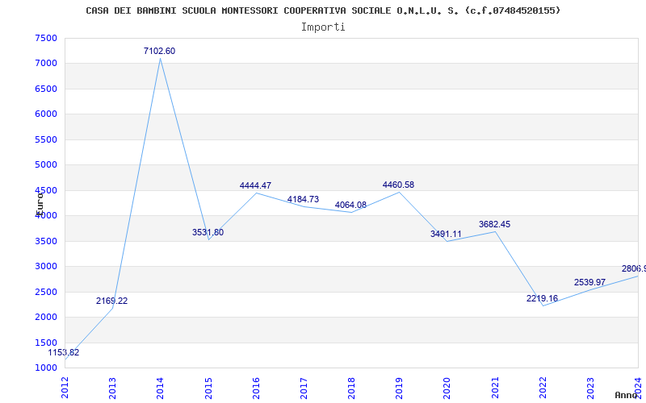Select the 3682.45 data label
Viewport: 646px width, 403px height.
click(x=494, y=224)
